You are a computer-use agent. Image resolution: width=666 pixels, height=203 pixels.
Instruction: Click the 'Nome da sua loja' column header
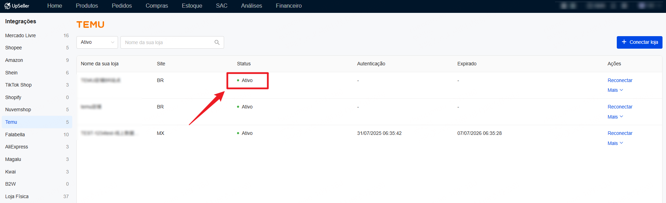(99, 64)
